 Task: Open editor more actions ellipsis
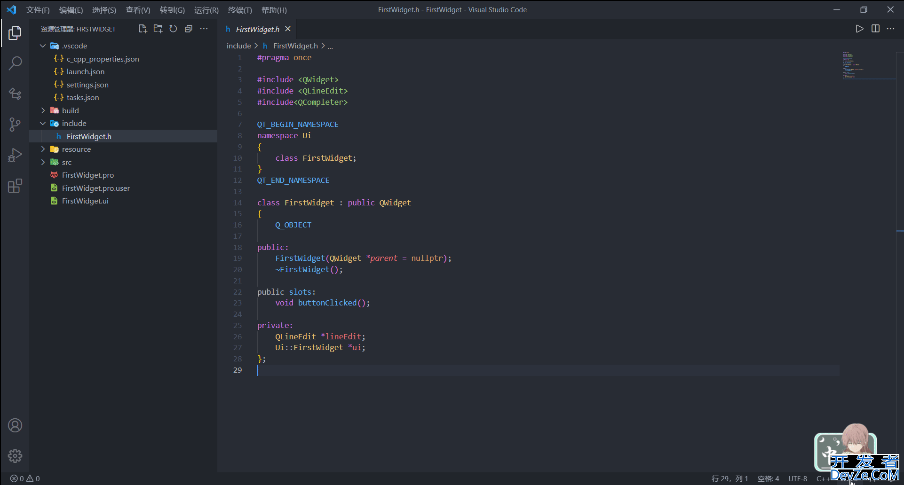tap(890, 29)
